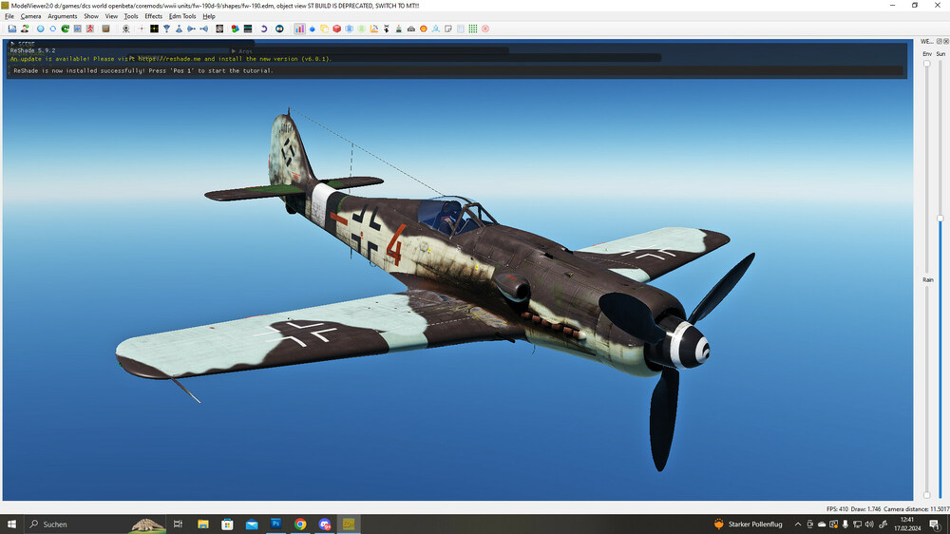The image size is (950, 534).
Task: Open the Tools menu
Action: coord(131,16)
